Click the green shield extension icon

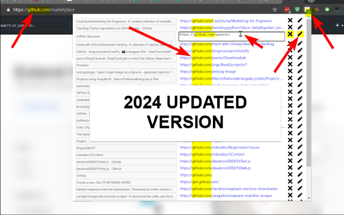coord(297,10)
